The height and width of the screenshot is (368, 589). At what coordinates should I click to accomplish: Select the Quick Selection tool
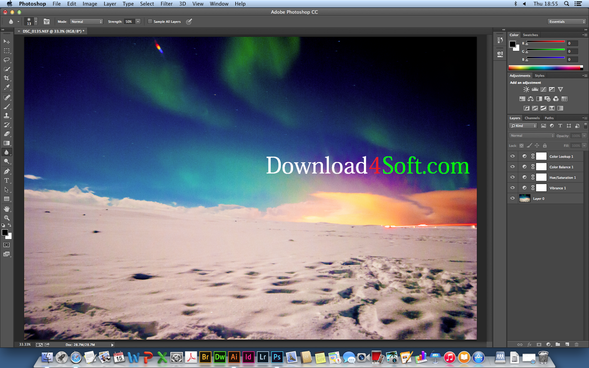(7, 69)
